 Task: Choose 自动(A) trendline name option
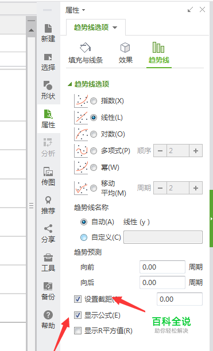[x=84, y=222]
